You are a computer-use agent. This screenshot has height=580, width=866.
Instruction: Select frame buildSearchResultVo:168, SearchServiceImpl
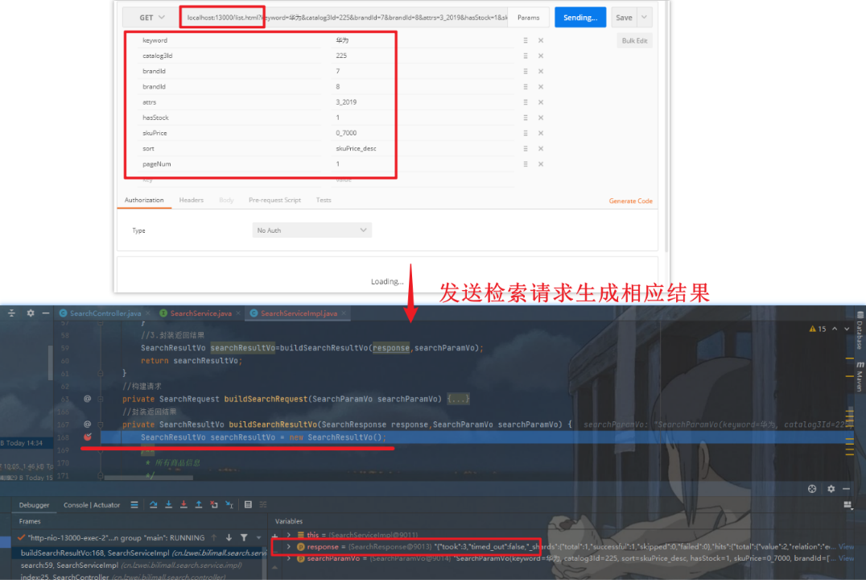(139, 553)
